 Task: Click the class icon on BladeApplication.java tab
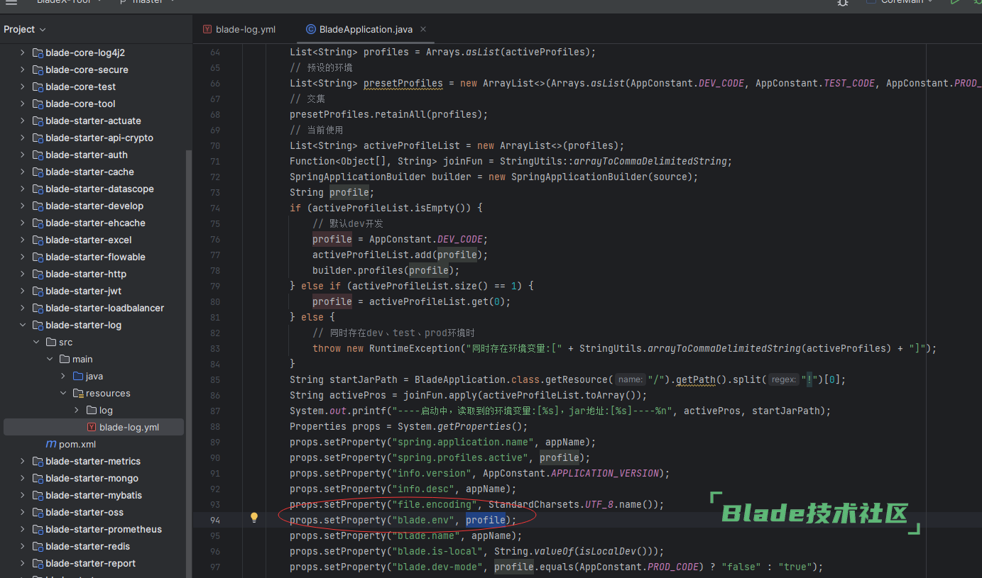point(311,29)
